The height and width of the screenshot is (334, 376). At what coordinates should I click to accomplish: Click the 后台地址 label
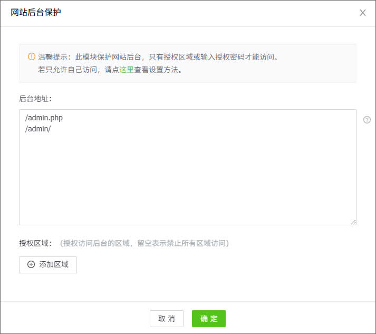35,98
